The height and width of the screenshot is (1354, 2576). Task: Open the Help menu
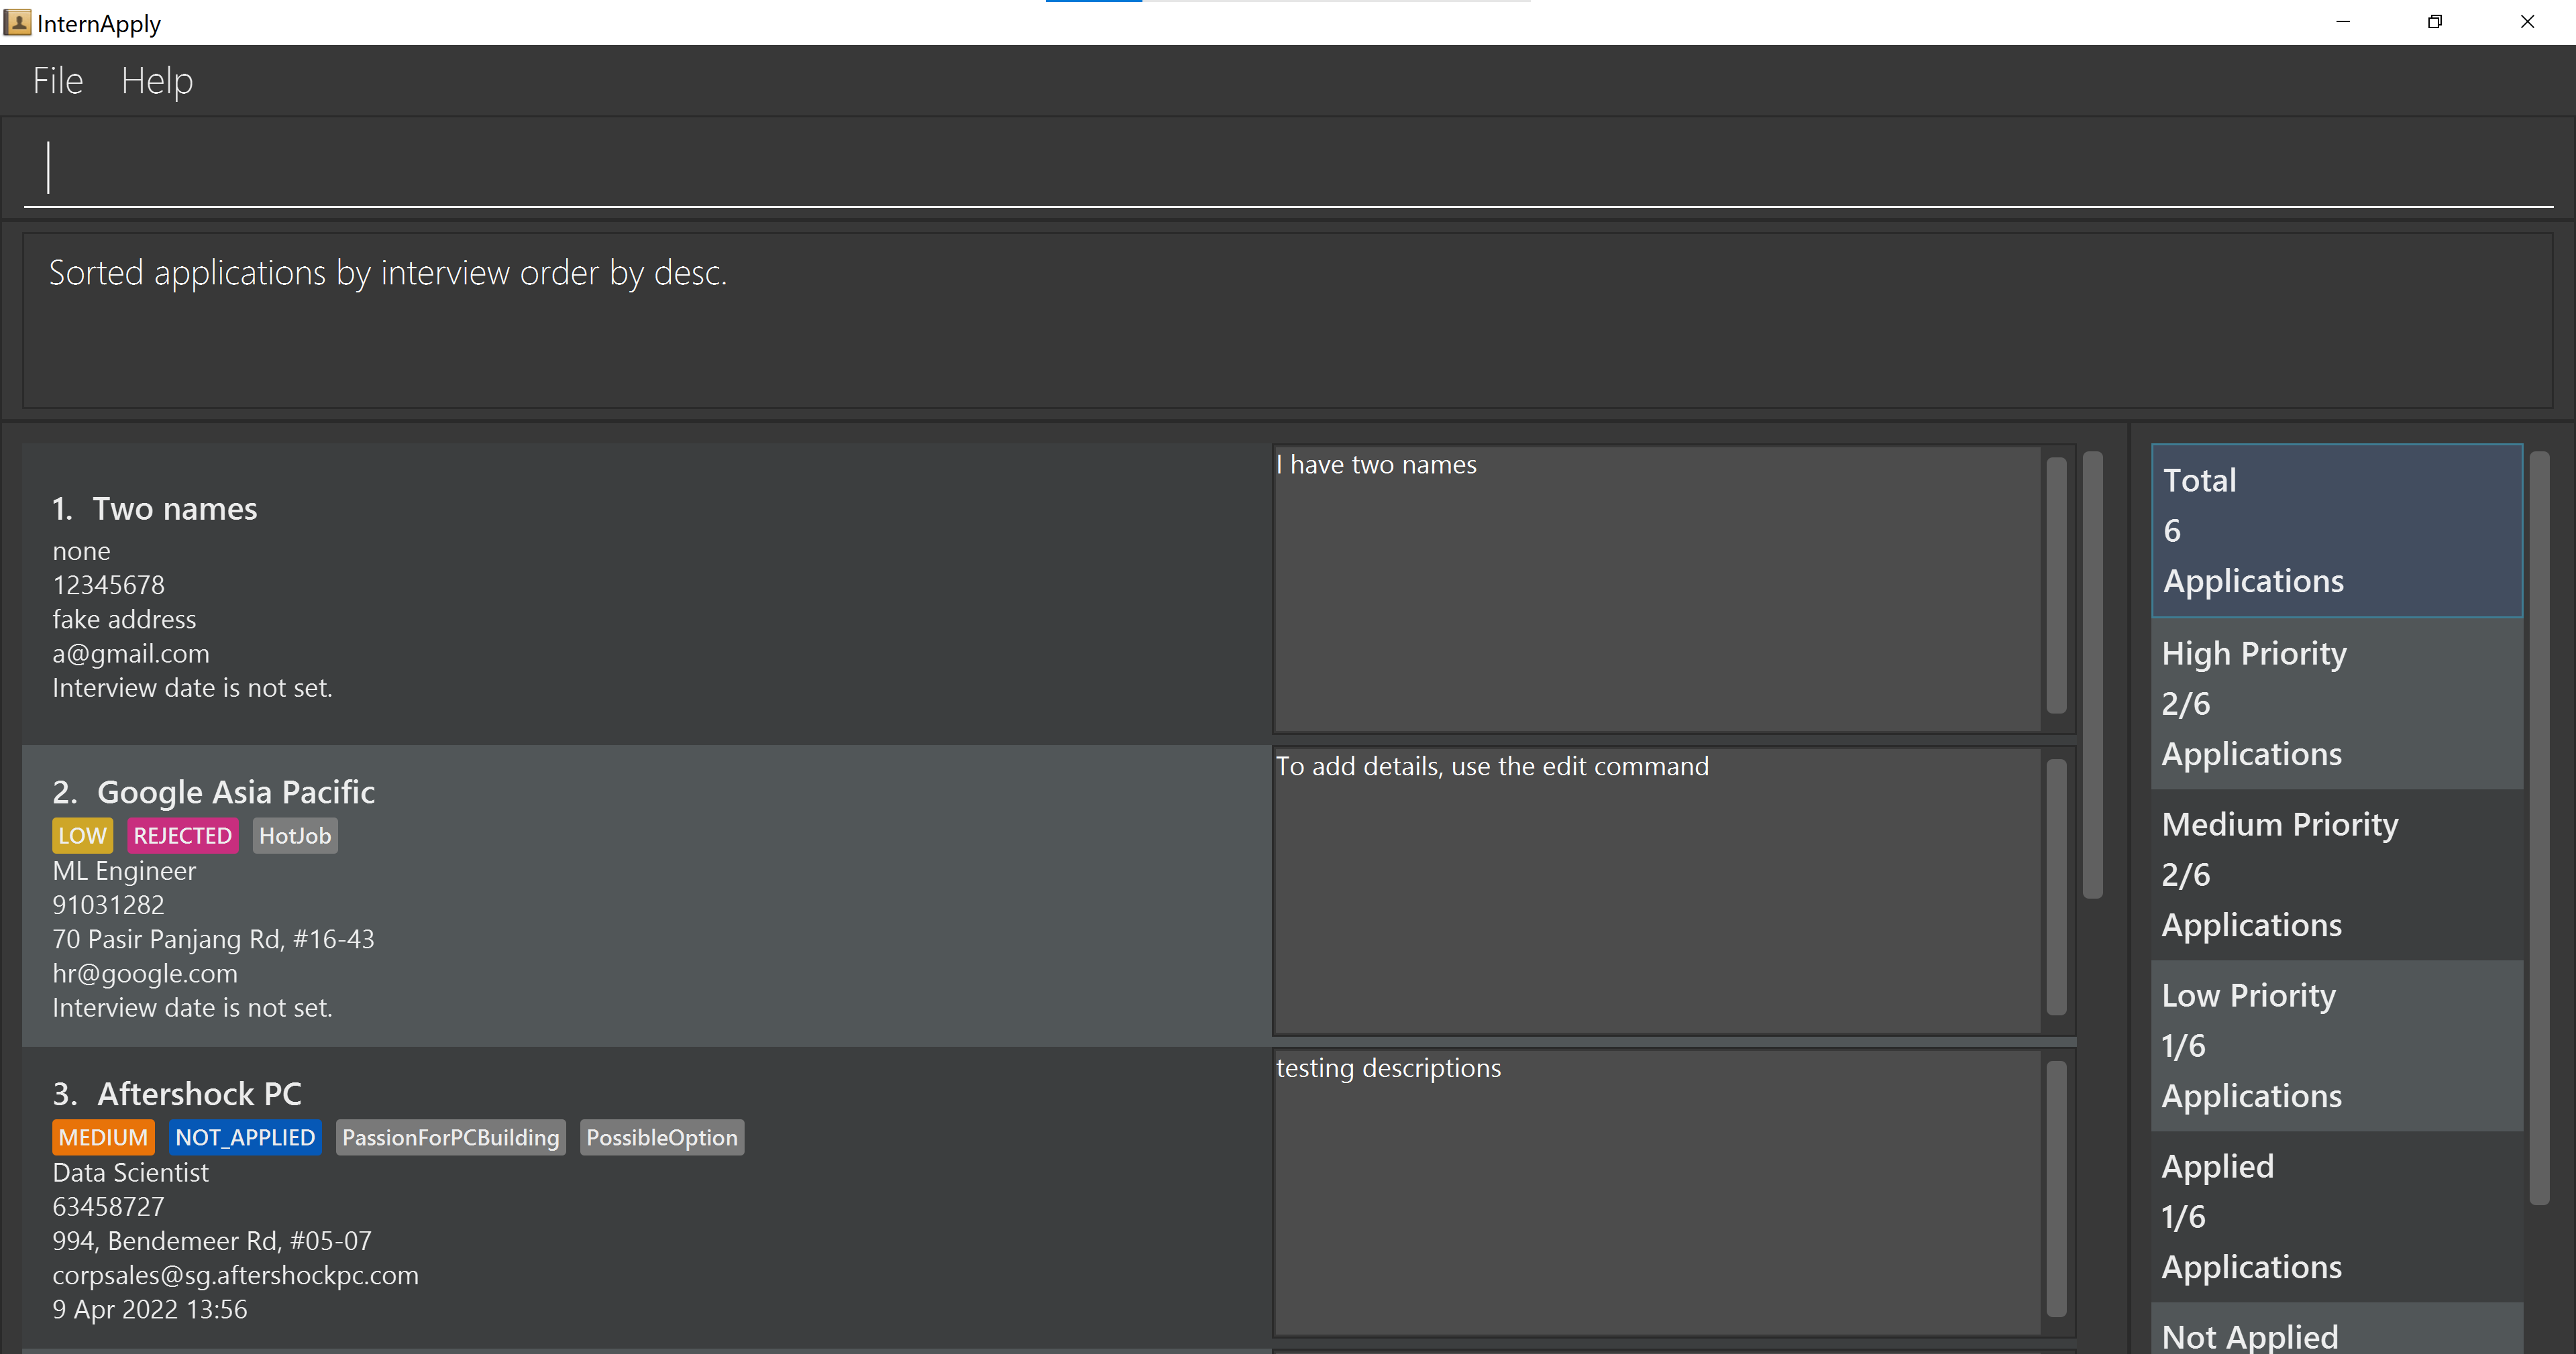click(157, 81)
